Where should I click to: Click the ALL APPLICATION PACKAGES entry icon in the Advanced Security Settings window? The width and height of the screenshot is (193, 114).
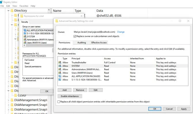[x=60, y=76]
